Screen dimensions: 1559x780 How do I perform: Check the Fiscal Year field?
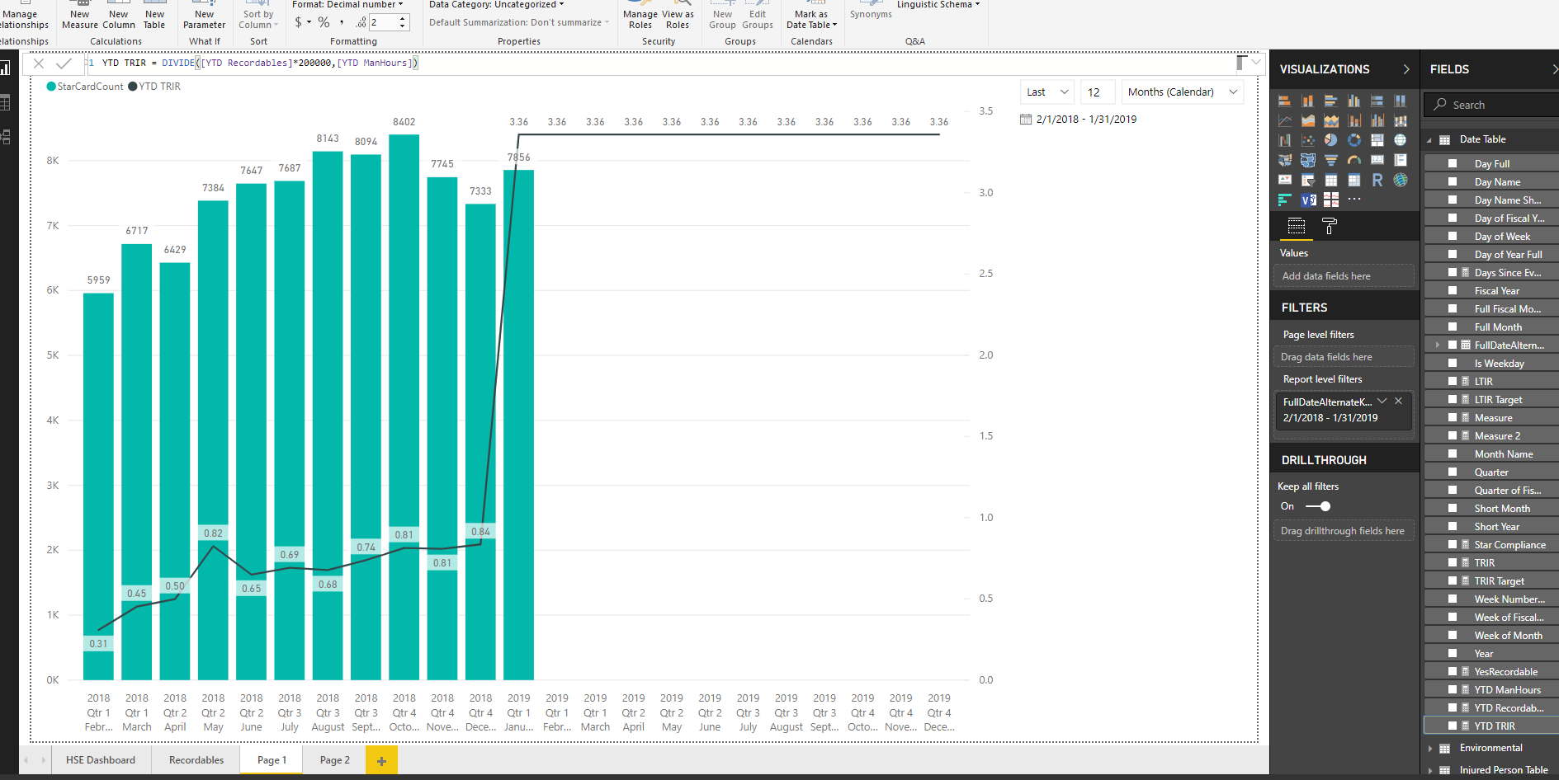(1453, 290)
